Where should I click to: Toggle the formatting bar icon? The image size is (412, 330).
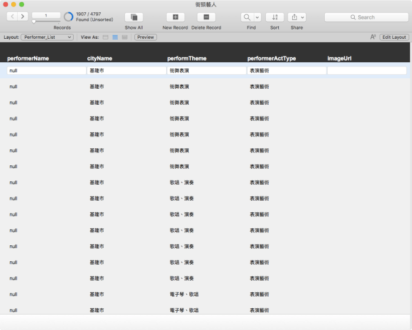tap(373, 37)
